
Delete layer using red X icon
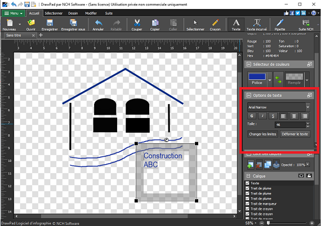pos(258,165)
